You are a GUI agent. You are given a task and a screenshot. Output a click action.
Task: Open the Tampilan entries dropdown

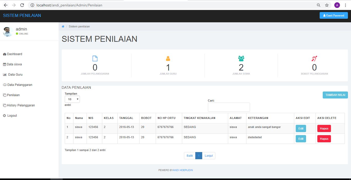(x=72, y=99)
